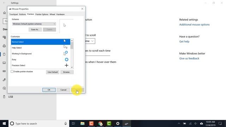Open the orange Snagit taskbar icon
This screenshot has height=127, width=226.
[91, 123]
